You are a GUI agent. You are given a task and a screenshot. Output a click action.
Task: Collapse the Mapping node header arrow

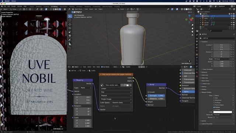pyautogui.click(x=74, y=80)
